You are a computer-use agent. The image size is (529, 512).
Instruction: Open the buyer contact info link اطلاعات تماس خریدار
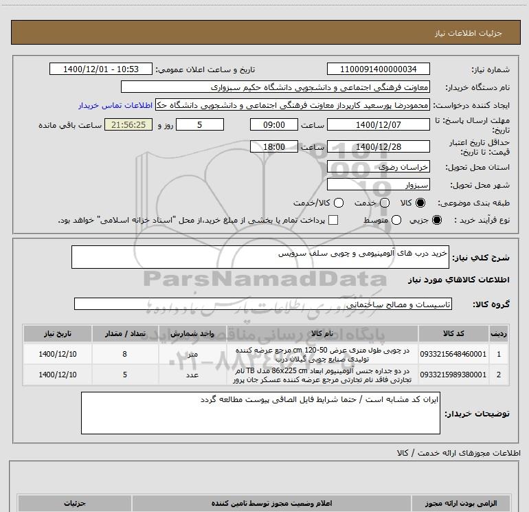115,105
